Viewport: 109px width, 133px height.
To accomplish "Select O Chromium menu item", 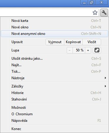I will point(54,114).
